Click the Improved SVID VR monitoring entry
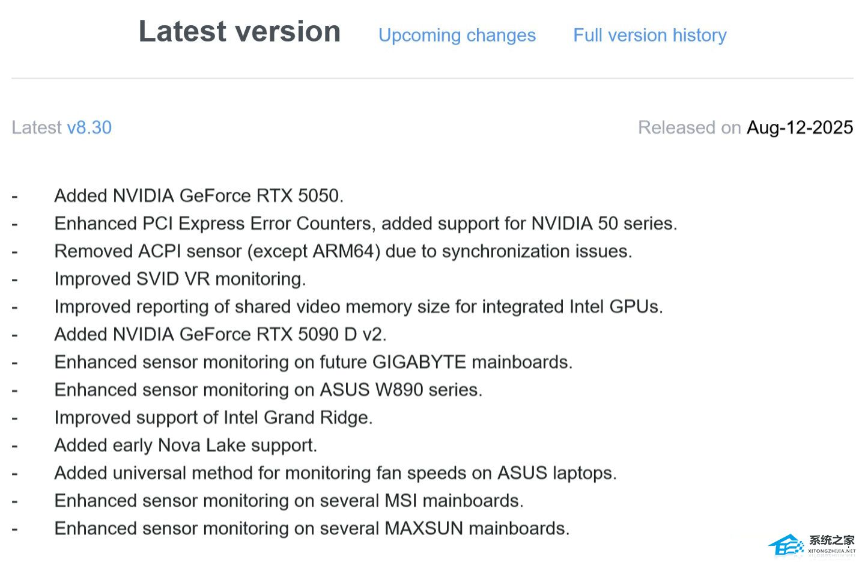Viewport: 865px width, 562px height. coord(180,279)
